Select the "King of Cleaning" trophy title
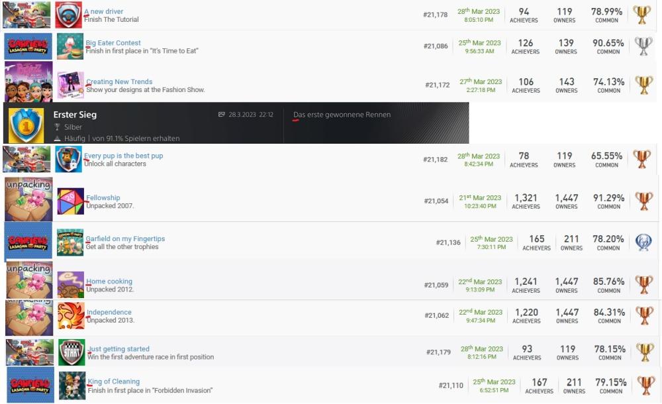This screenshot has width=662, height=404. click(x=113, y=381)
